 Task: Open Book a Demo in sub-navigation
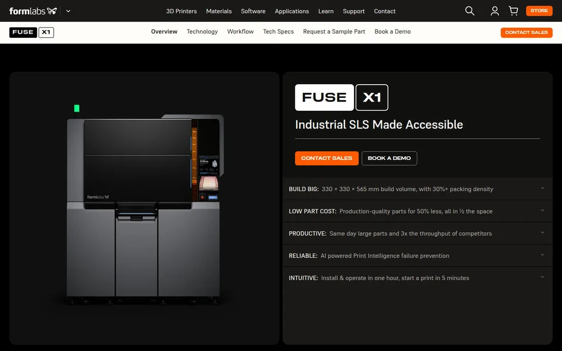pyautogui.click(x=392, y=32)
